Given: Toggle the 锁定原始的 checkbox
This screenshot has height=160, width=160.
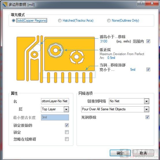Looking at the screenshot, I should (67, 125).
